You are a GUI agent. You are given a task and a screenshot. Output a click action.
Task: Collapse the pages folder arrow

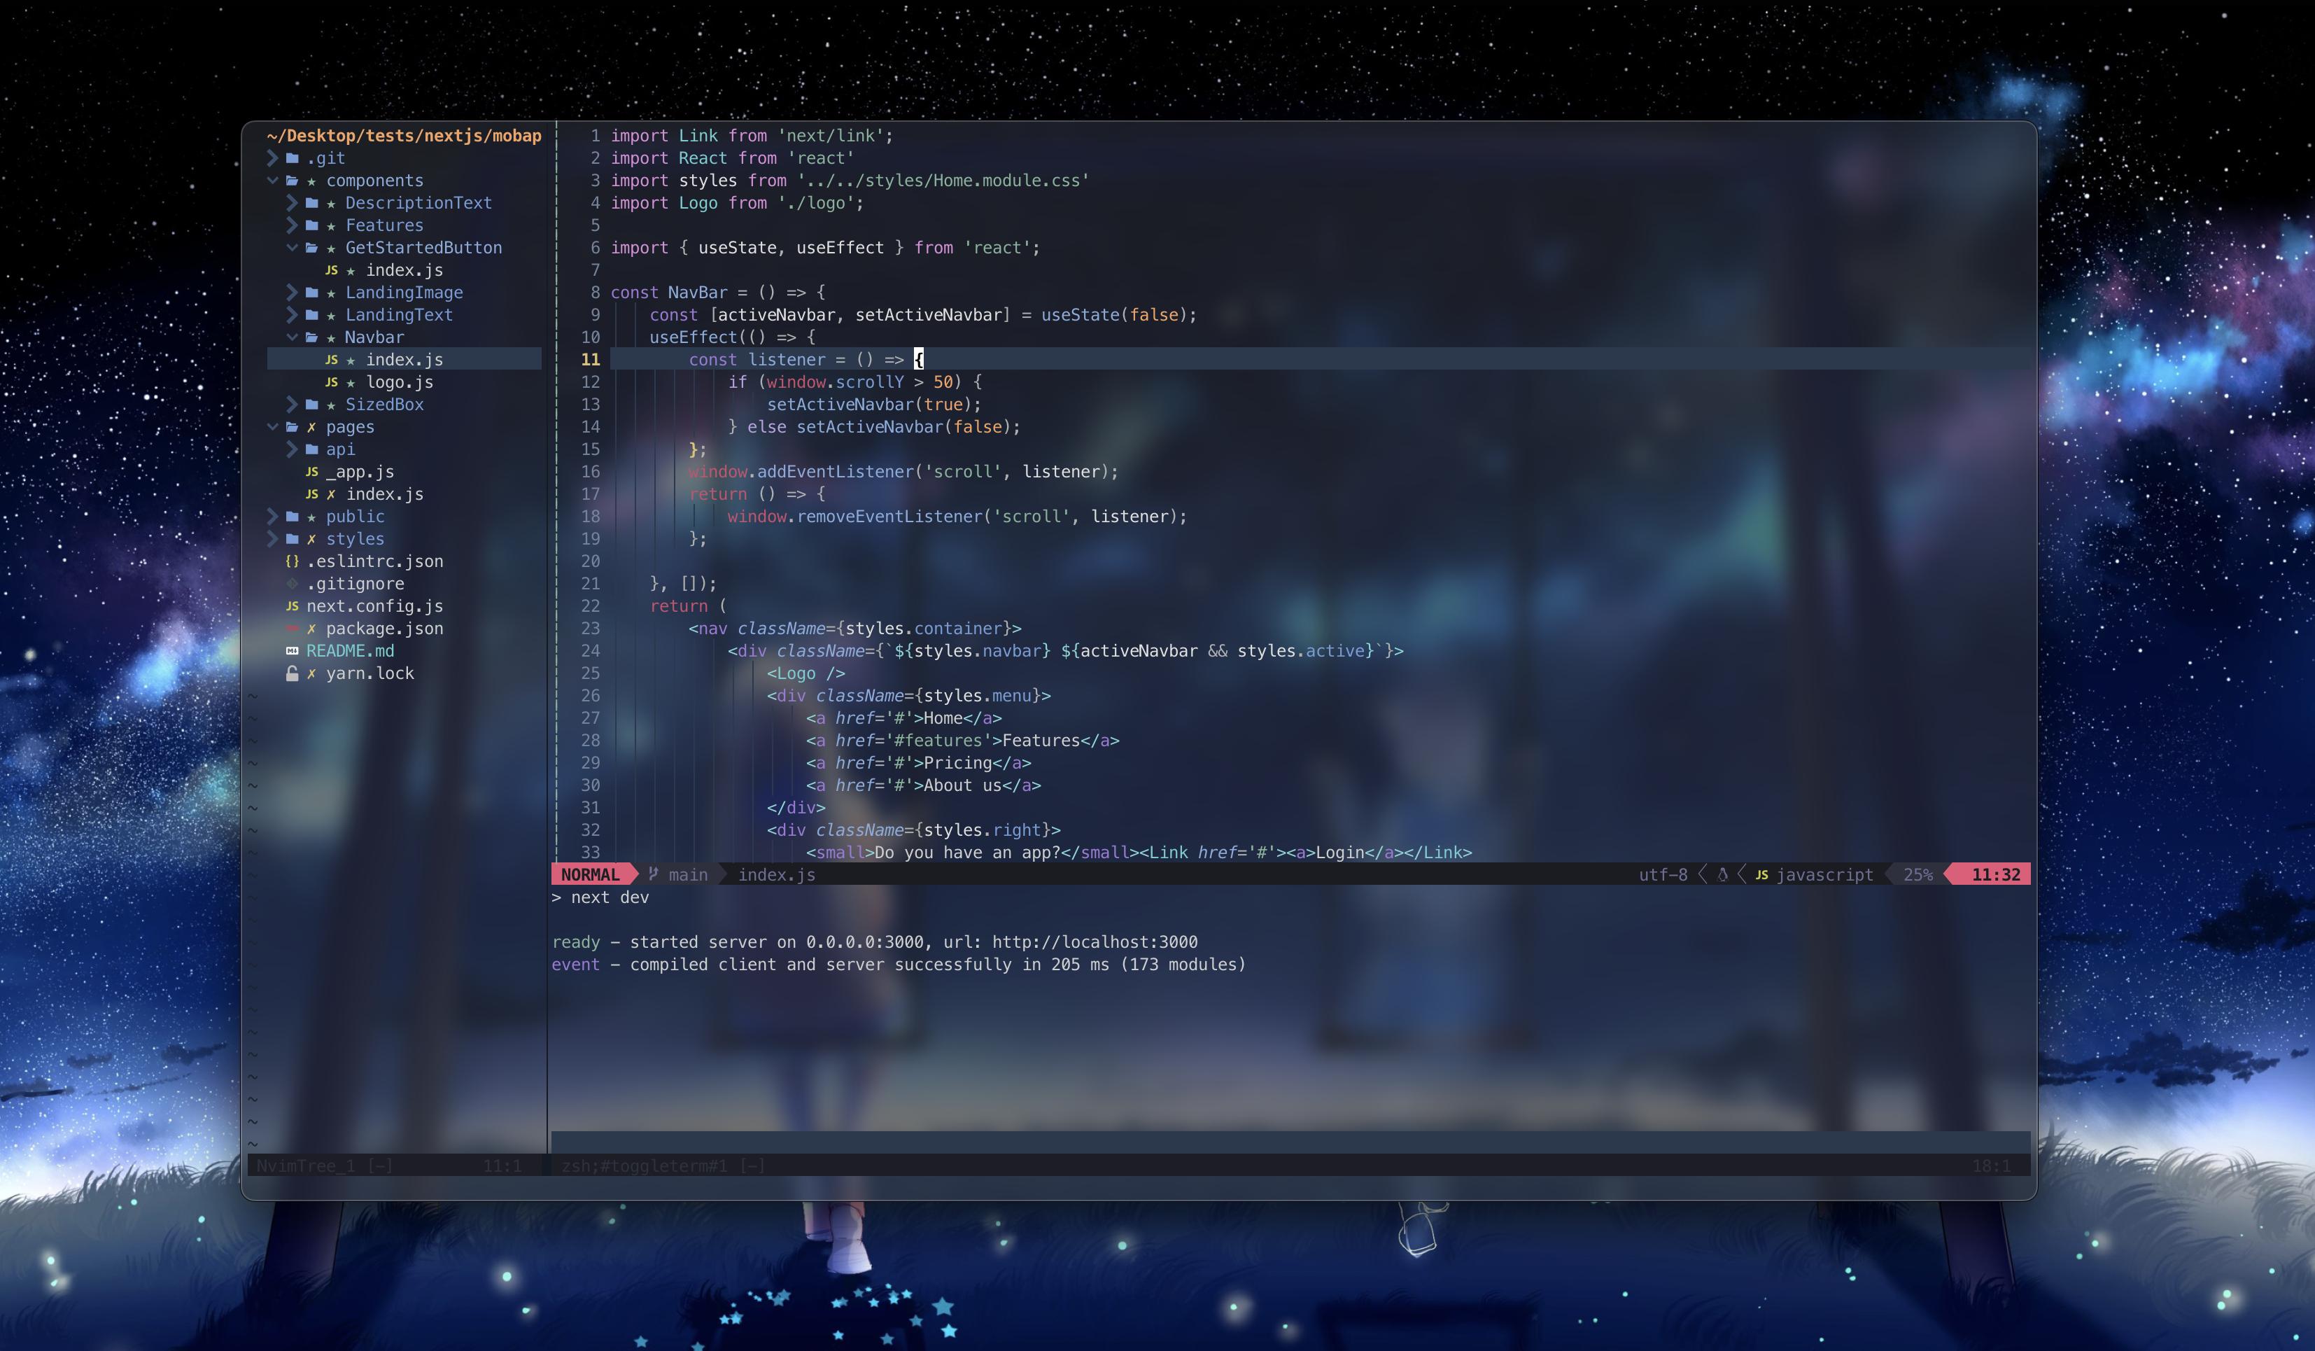272,426
